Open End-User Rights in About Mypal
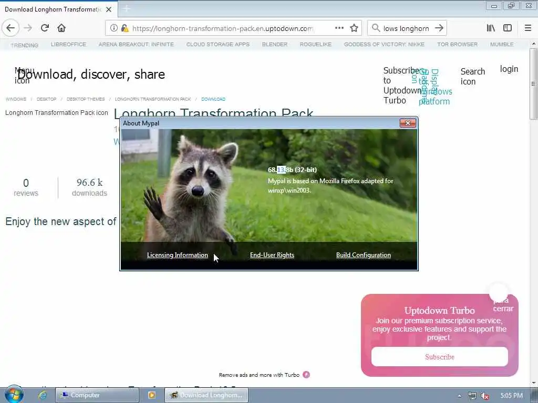The height and width of the screenshot is (403, 538). [x=272, y=255]
